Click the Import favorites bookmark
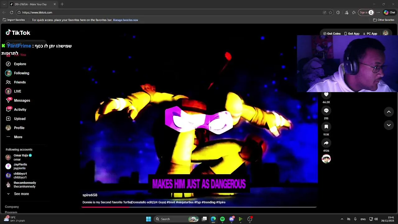The height and width of the screenshot is (224, 398). [x=14, y=20]
